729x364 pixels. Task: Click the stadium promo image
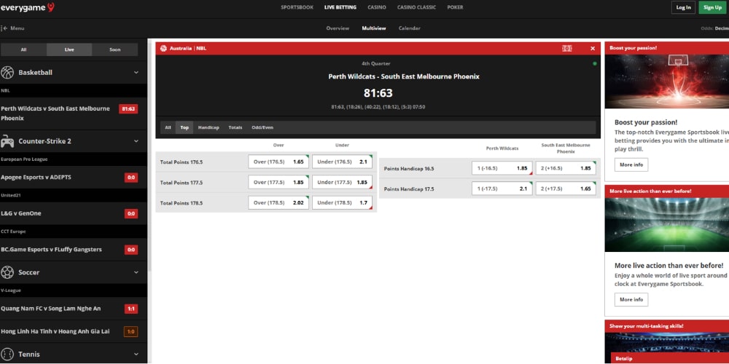pyautogui.click(x=667, y=225)
